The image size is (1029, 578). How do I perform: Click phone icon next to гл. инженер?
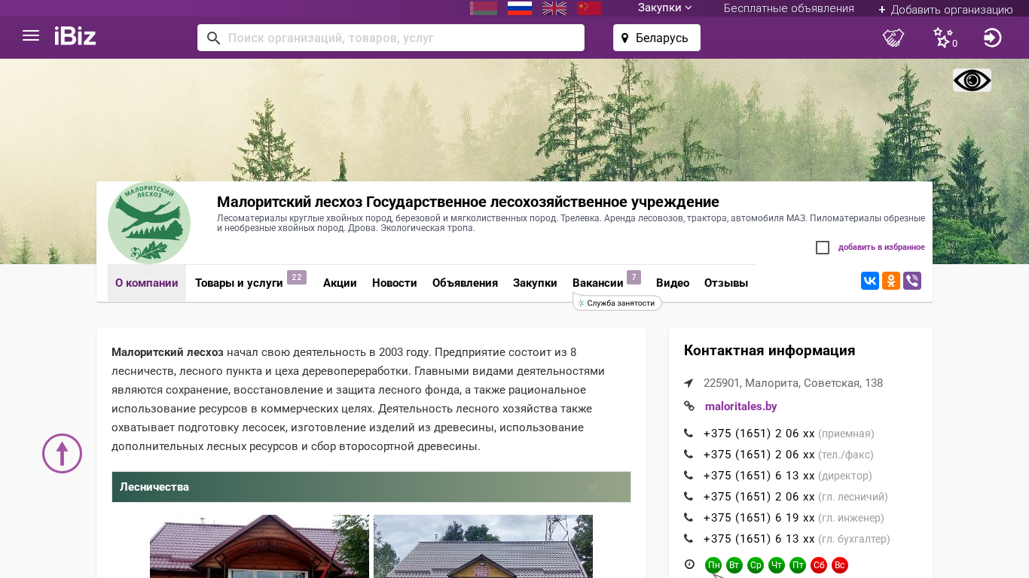pos(689,518)
